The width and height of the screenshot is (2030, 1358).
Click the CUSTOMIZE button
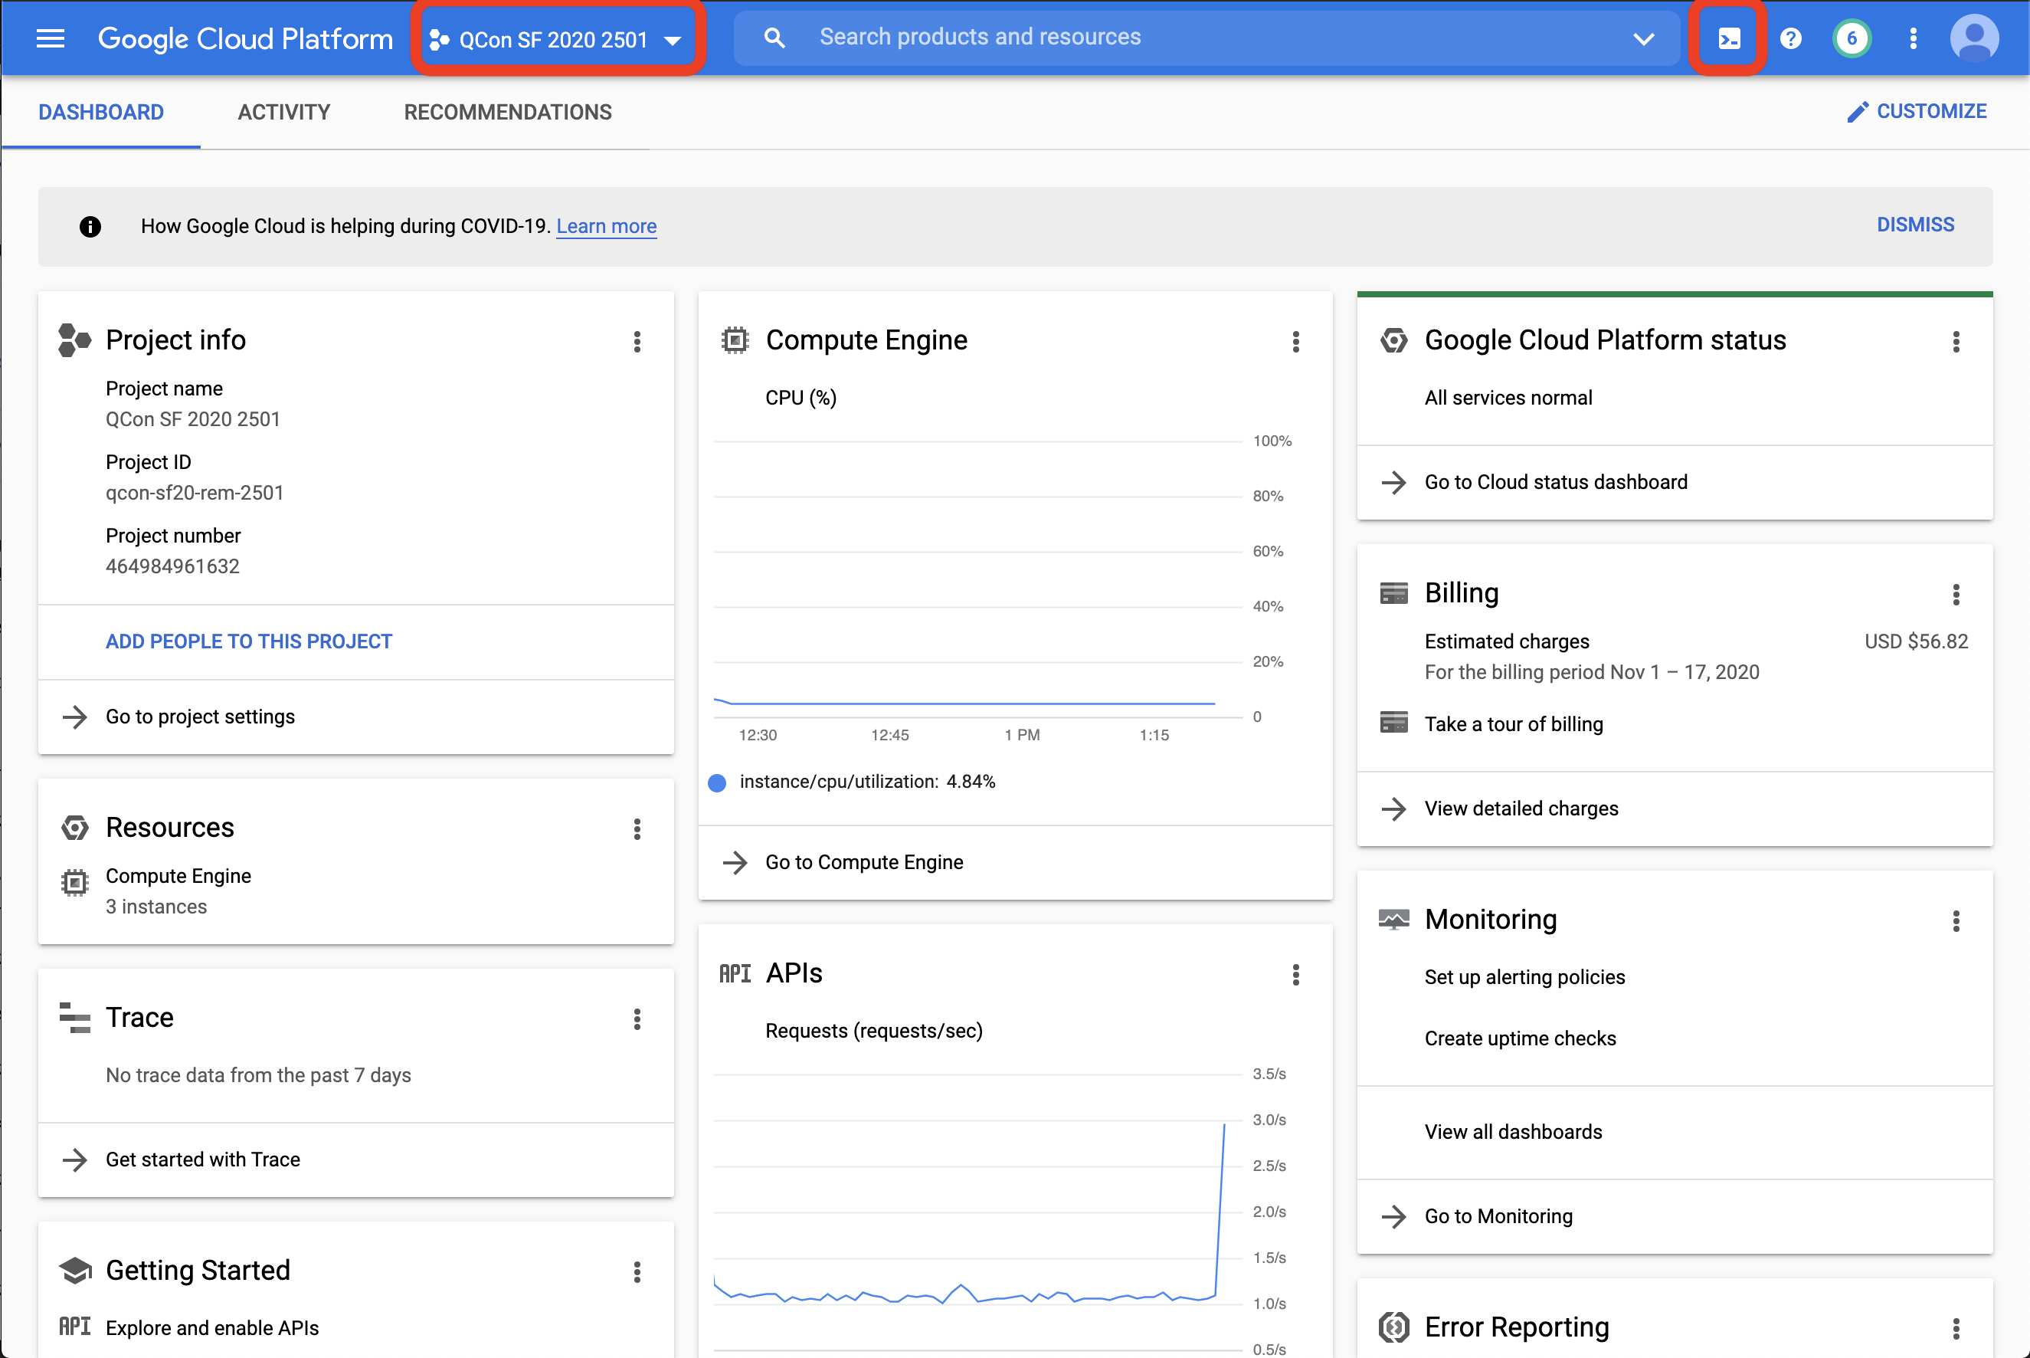click(x=1916, y=112)
